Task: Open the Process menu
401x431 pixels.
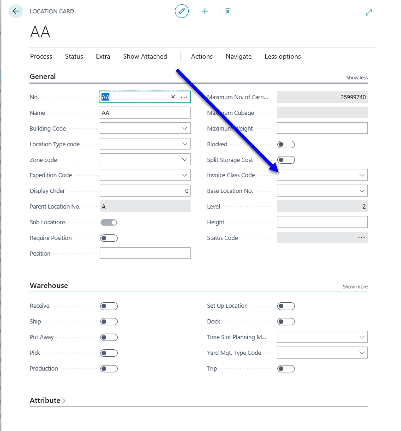Action: click(41, 56)
